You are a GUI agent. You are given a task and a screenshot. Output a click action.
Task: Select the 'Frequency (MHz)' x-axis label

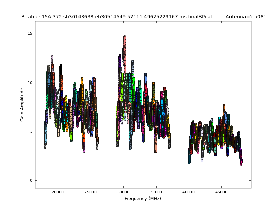click(143, 199)
